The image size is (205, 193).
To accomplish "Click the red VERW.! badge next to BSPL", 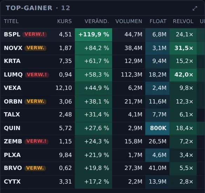I will pyautogui.click(x=35, y=34).
